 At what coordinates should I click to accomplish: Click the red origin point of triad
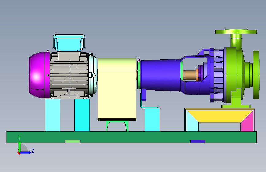(19, 153)
